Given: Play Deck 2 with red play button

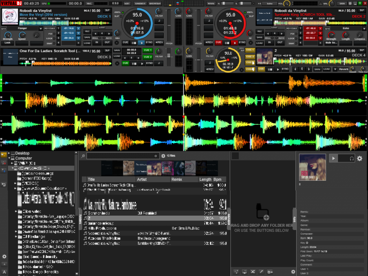Looking at the screenshot, I should [x=235, y=43].
